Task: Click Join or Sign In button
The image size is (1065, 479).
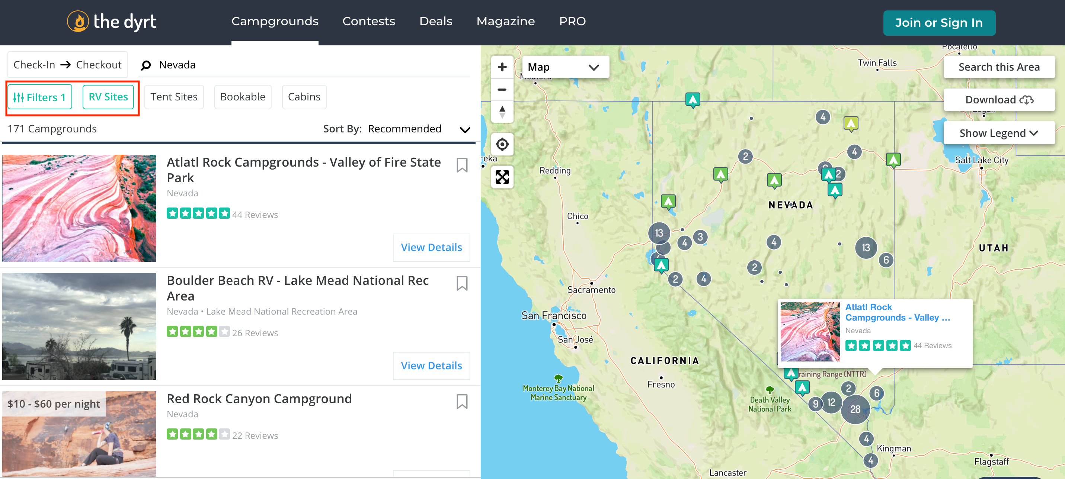Action: point(939,23)
